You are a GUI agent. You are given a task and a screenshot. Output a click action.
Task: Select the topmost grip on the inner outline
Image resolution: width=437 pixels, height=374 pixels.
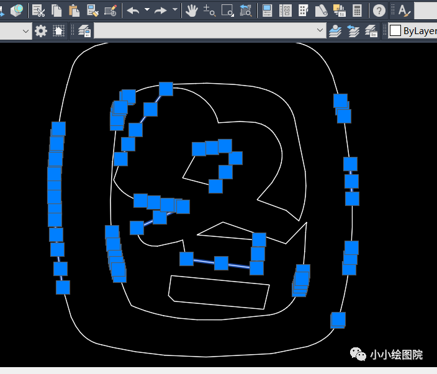coord(166,89)
